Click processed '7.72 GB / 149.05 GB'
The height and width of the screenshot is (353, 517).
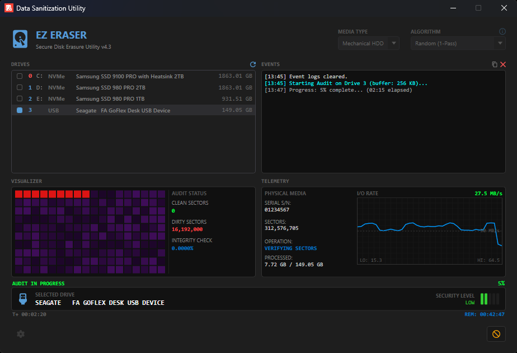(293, 265)
